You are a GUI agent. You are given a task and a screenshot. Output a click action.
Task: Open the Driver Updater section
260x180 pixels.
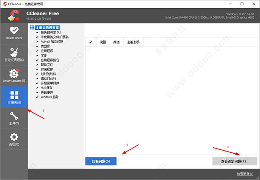(x=14, y=76)
